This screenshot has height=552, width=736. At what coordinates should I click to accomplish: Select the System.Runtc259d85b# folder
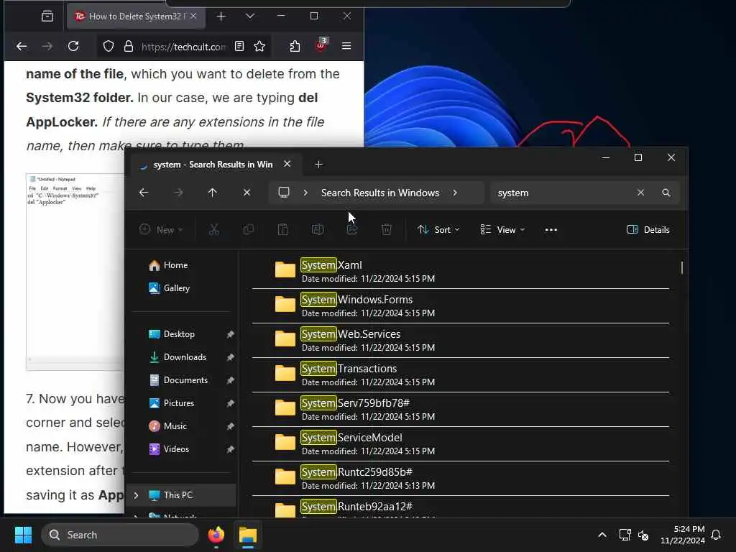[460, 478]
